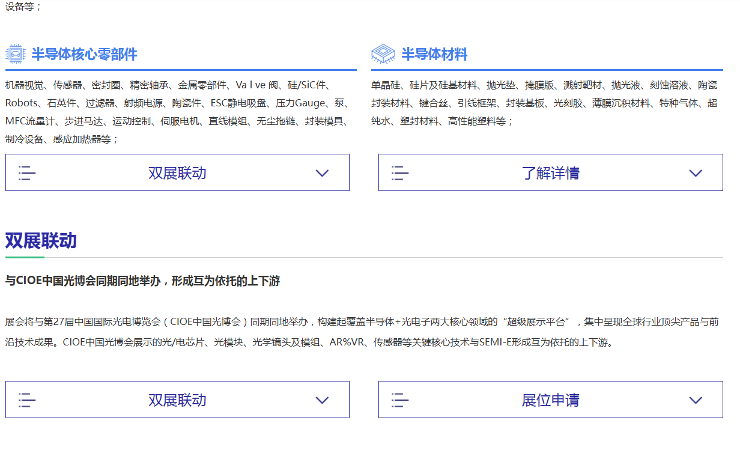Click list icon in 双展联动 button under 半导体核心零部件

click(x=27, y=173)
